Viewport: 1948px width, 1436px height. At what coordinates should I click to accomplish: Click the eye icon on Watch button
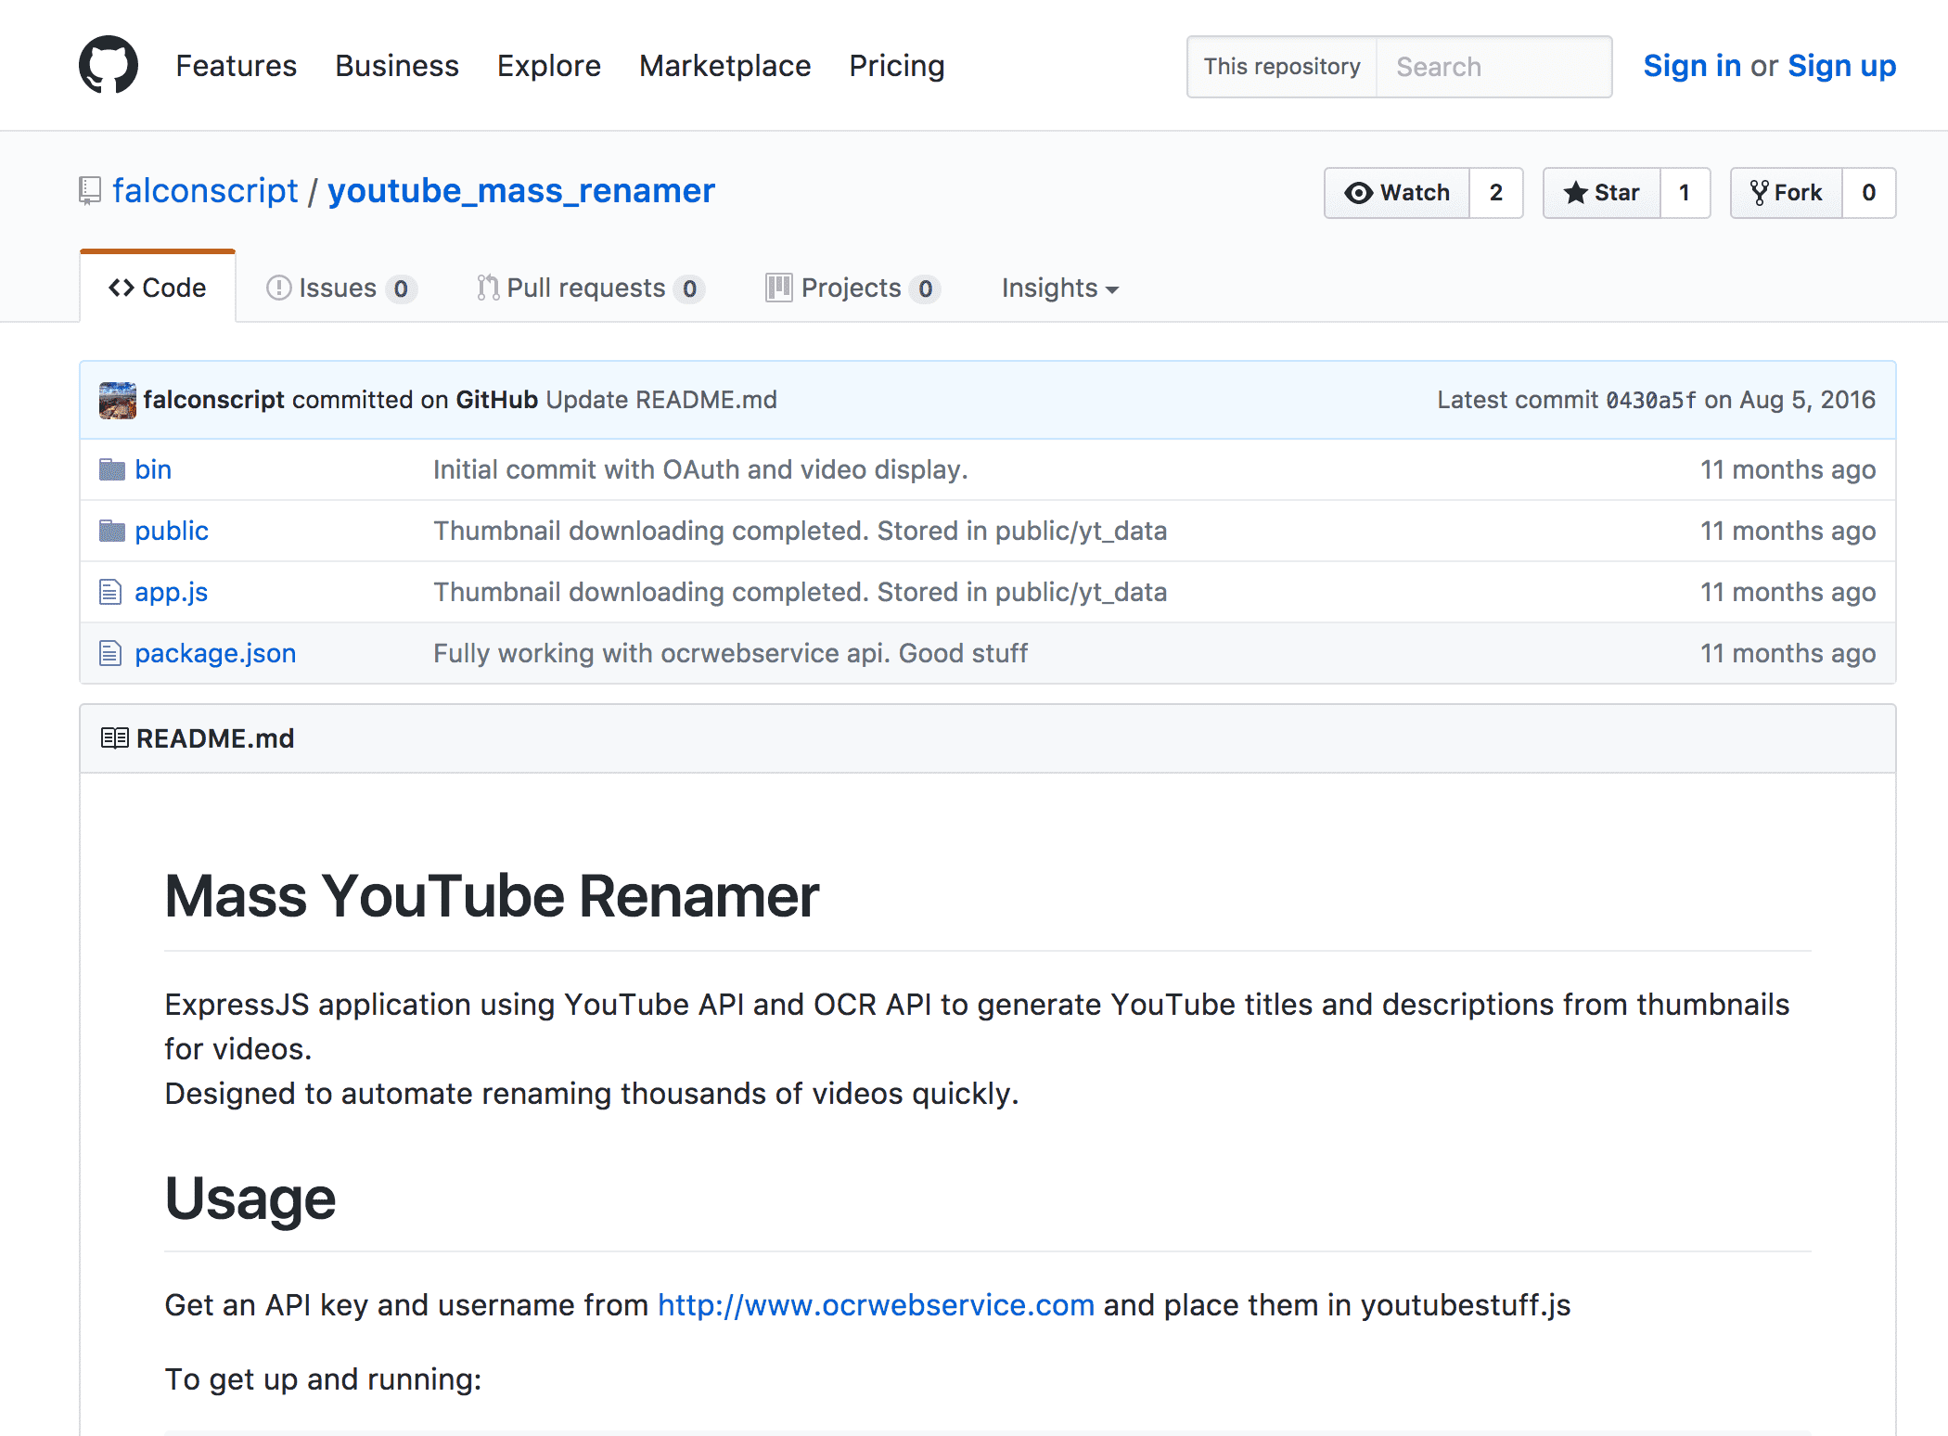click(x=1359, y=193)
